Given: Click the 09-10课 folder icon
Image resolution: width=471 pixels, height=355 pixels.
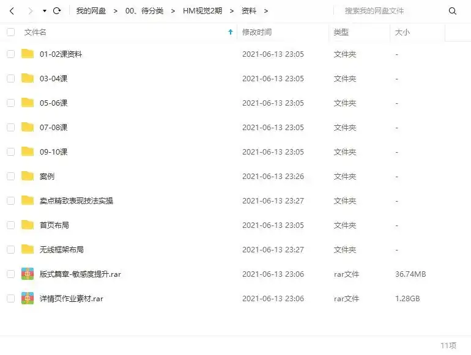Looking at the screenshot, I should 28,152.
